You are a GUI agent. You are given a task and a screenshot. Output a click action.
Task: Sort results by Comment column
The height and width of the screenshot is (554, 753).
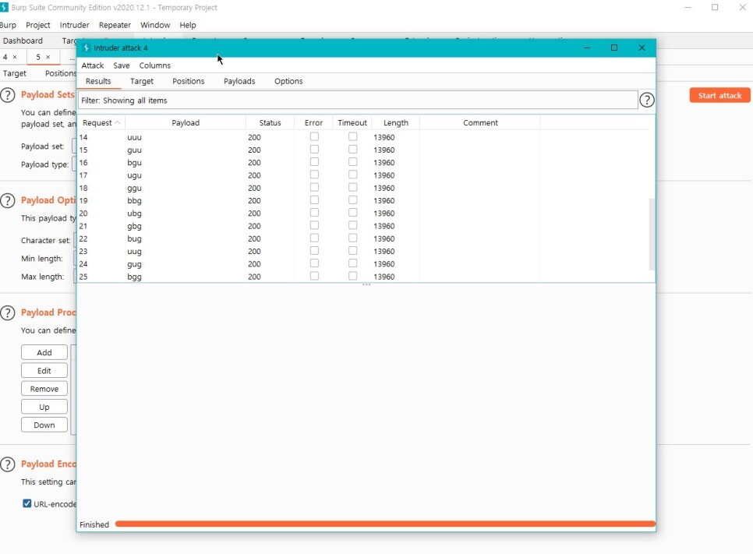tap(480, 122)
